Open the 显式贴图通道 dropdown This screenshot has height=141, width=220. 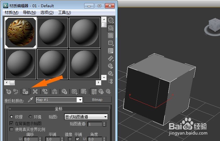tap(105, 117)
